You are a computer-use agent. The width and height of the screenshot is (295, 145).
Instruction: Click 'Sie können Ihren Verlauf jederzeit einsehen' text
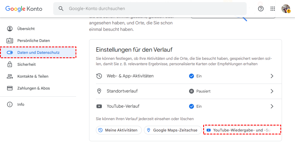145,119
